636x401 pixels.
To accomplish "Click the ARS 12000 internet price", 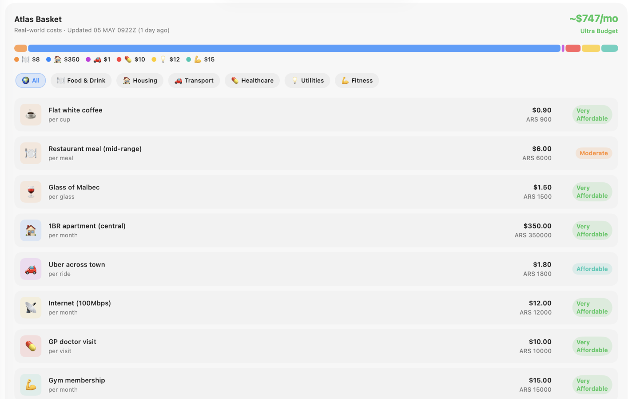I will tap(536, 312).
